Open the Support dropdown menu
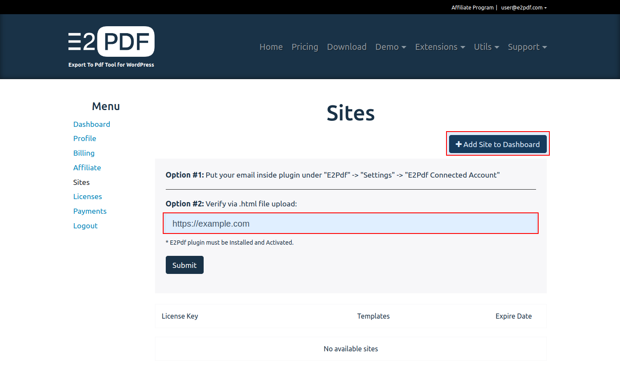The width and height of the screenshot is (620, 384). click(x=527, y=47)
